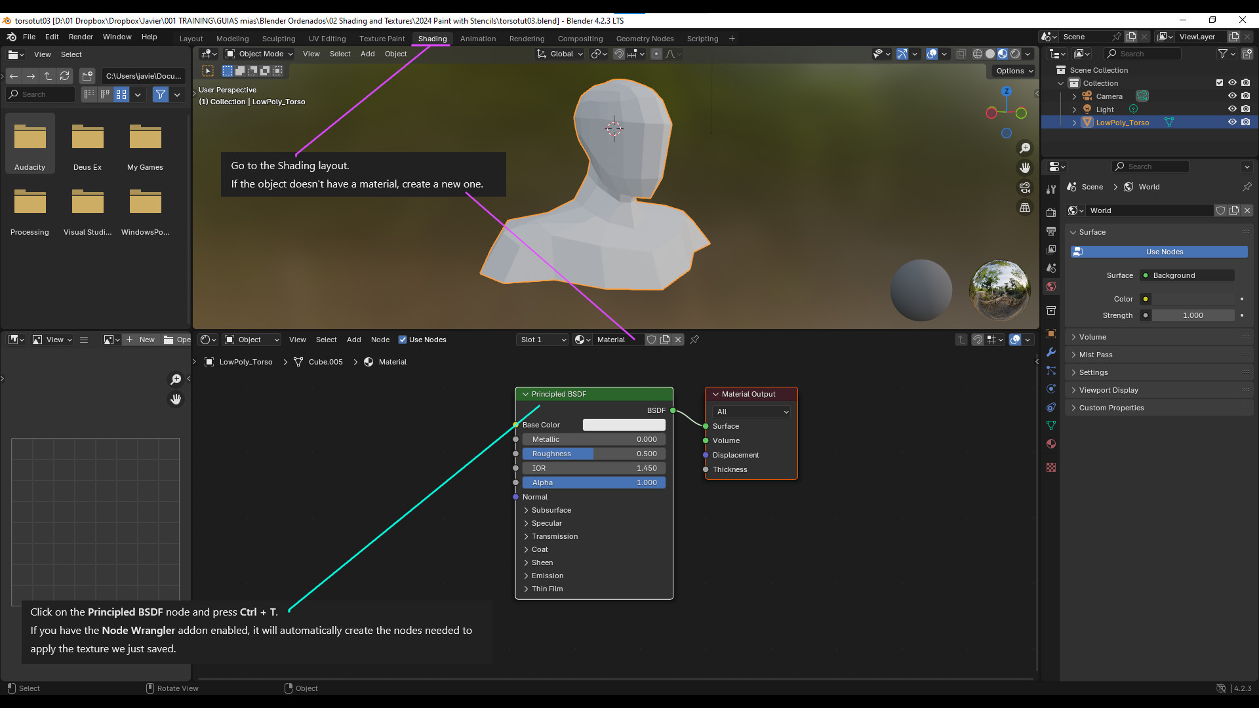Image resolution: width=1259 pixels, height=708 pixels.
Task: Add new collection in the outliner
Action: (x=1247, y=54)
